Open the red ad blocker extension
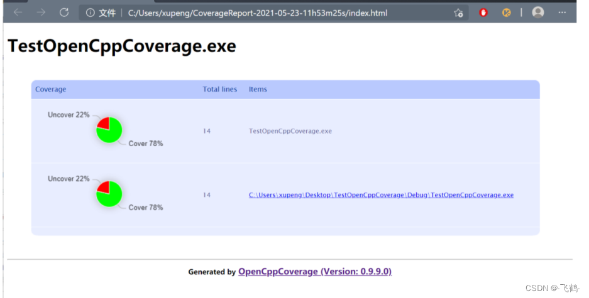589x298 pixels. (483, 13)
